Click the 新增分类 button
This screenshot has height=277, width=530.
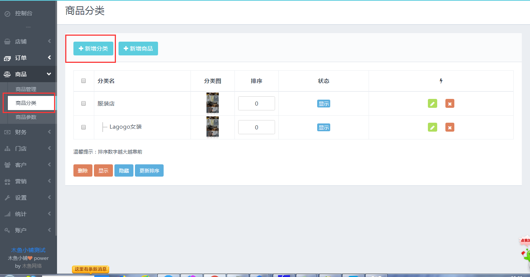[x=93, y=49]
